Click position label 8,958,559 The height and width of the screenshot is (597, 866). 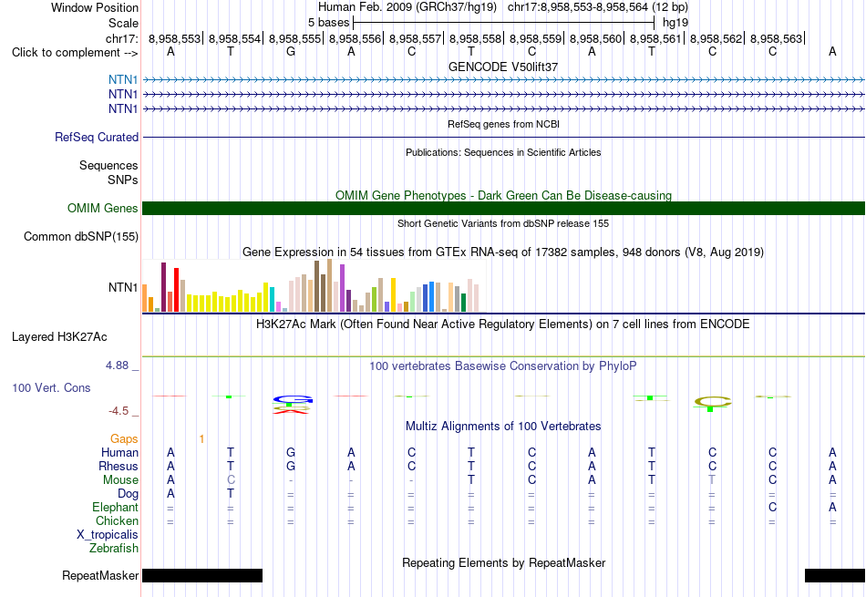pyautogui.click(x=535, y=38)
